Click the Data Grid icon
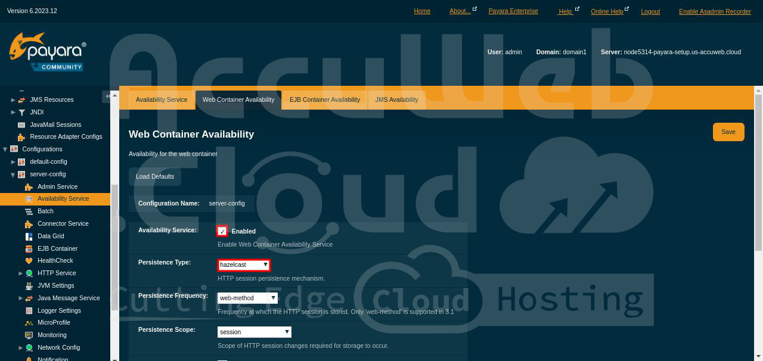Screen dimensions: 763x361 point(29,236)
